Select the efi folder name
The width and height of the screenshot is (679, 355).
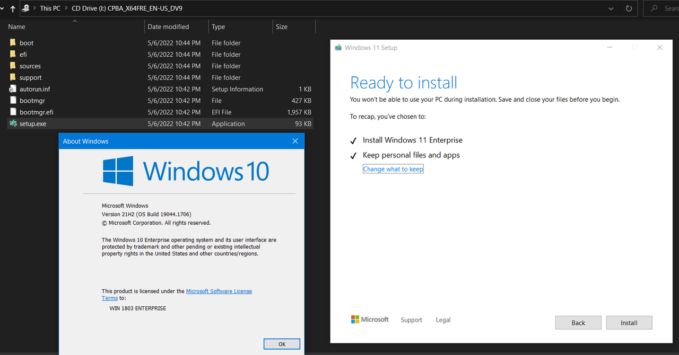click(23, 55)
